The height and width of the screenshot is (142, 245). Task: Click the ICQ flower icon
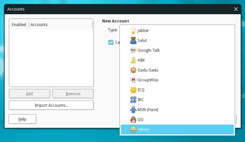tap(133, 90)
